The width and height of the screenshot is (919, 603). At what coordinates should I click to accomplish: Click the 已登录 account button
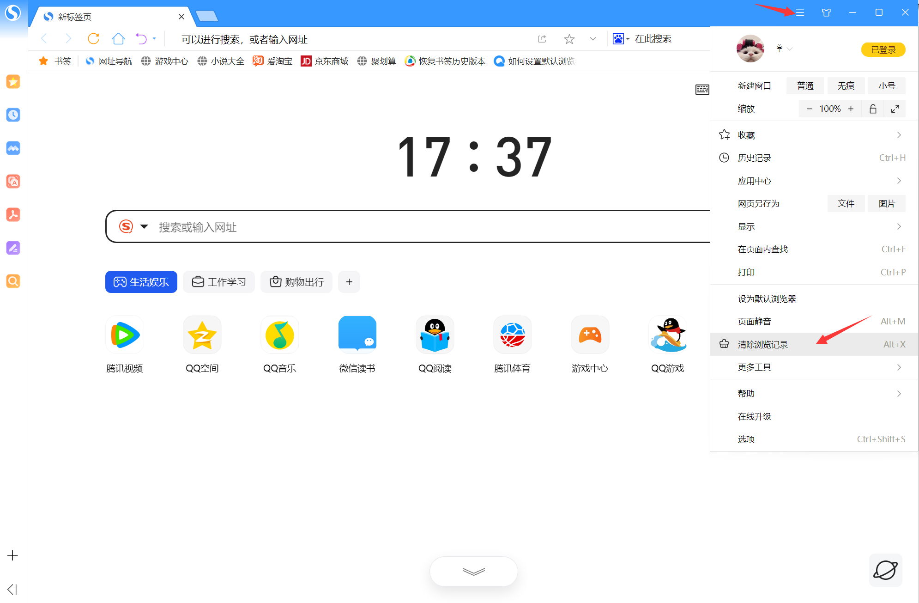tap(883, 49)
